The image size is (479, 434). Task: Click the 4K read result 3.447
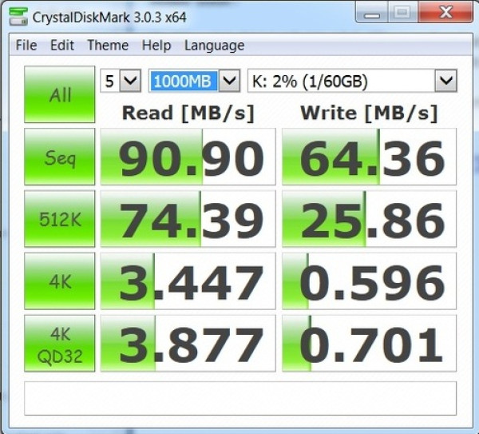click(x=188, y=281)
